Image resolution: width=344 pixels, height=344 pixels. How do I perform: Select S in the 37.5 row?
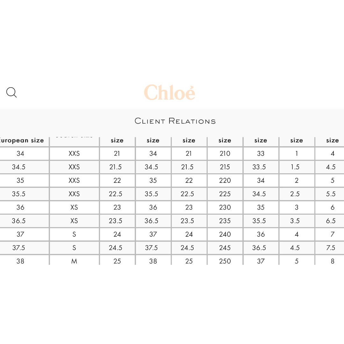(x=74, y=248)
